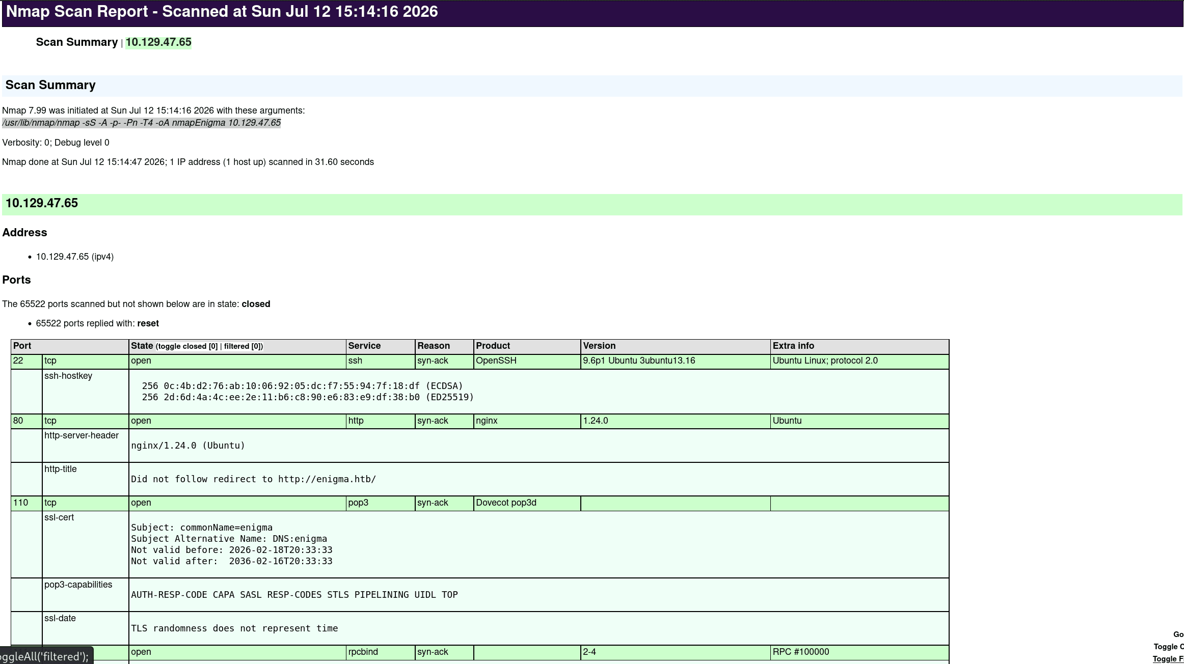
Task: Click 'TLS randomness does not represent time'
Action: coord(234,628)
